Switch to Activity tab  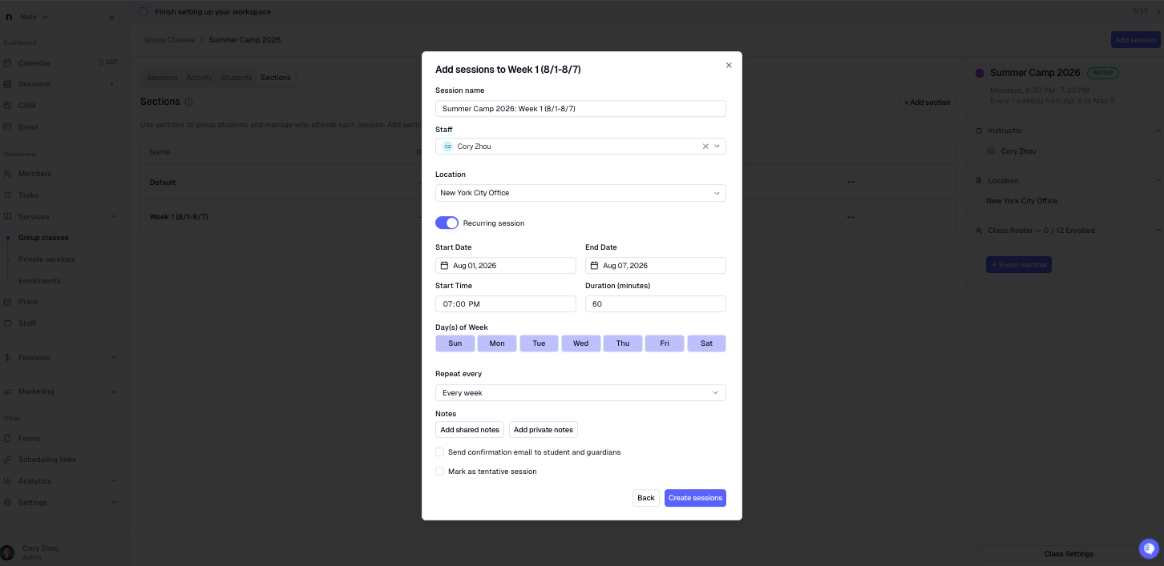coord(199,78)
